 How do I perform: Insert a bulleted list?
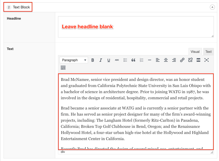(125, 60)
